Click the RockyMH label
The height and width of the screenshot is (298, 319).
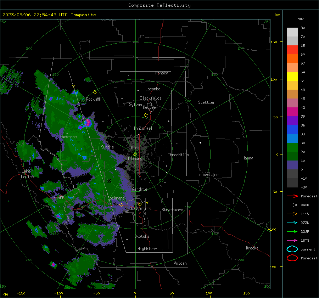coord(94,99)
